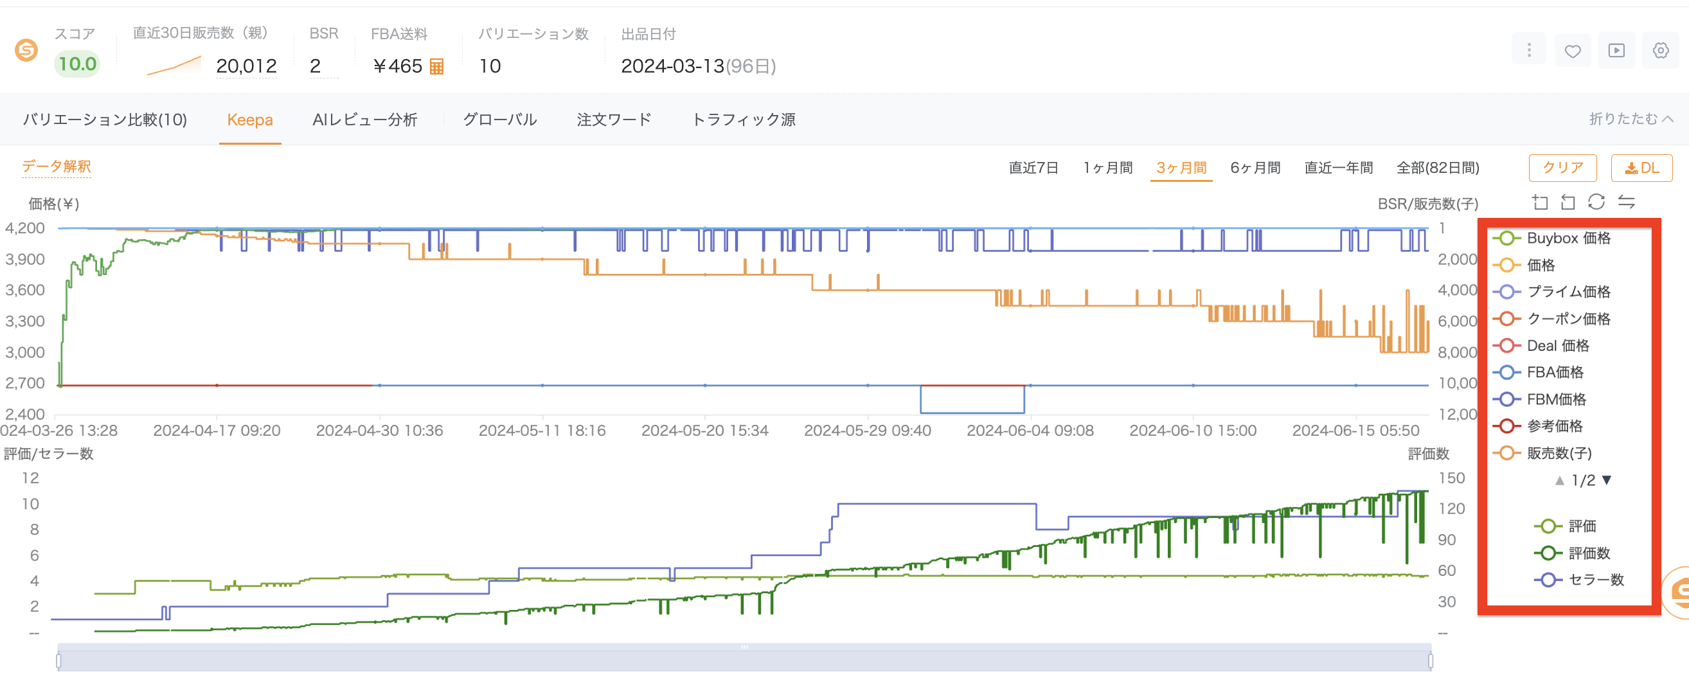1689x689 pixels.
Task: Toggle the プライム価格 legend series
Action: point(1551,292)
